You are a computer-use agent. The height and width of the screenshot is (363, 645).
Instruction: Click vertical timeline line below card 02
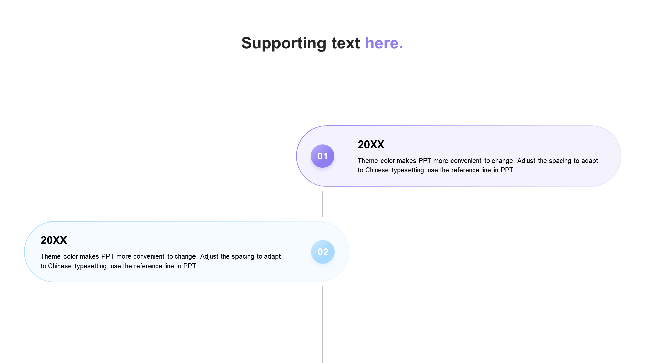pyautogui.click(x=322, y=324)
